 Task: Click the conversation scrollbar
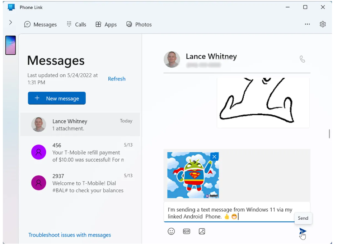click(329, 134)
